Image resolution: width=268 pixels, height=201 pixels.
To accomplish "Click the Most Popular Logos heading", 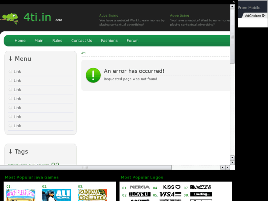I will point(142,177).
